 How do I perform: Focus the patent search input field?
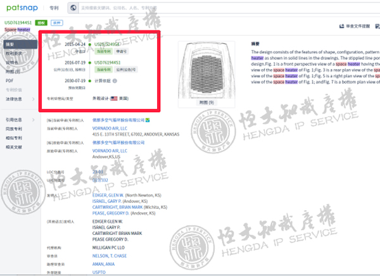[x=229, y=8]
